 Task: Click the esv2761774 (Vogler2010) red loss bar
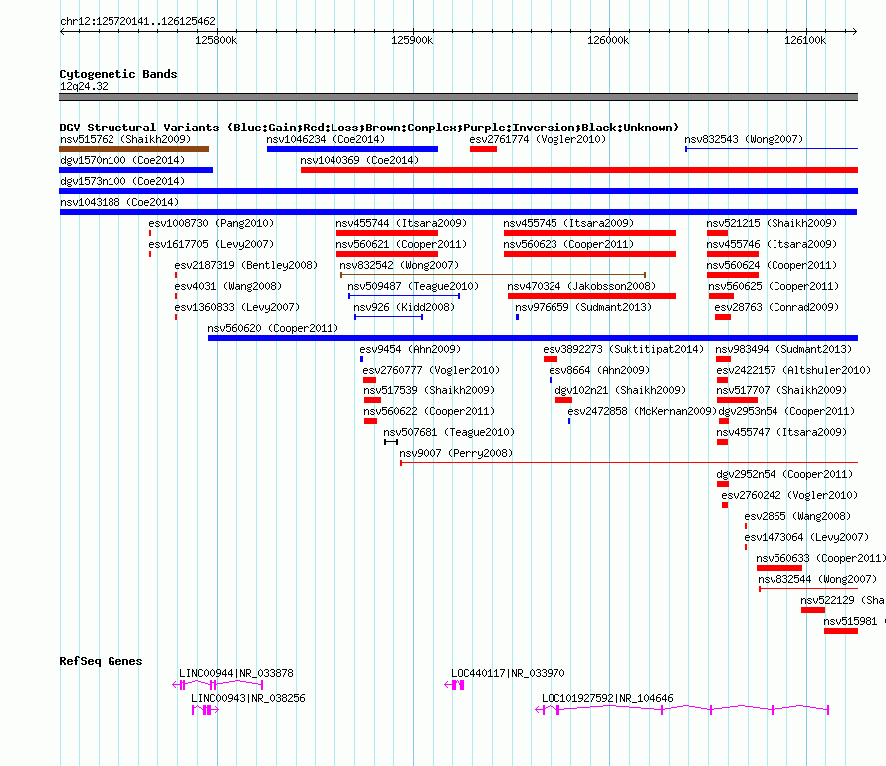tap(483, 149)
